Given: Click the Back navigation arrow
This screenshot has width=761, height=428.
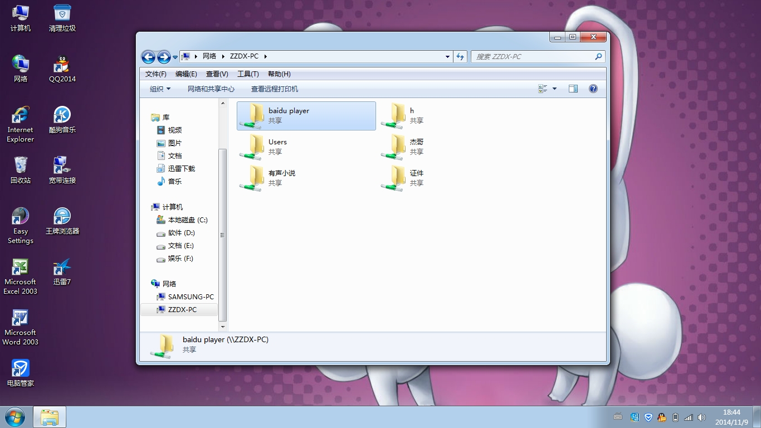Looking at the screenshot, I should click(148, 56).
